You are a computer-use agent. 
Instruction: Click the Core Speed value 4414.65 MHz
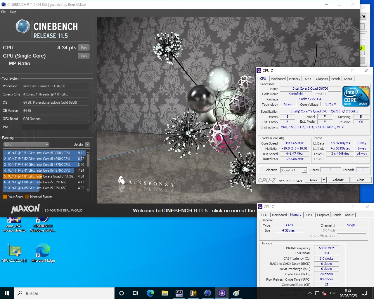tap(295, 143)
